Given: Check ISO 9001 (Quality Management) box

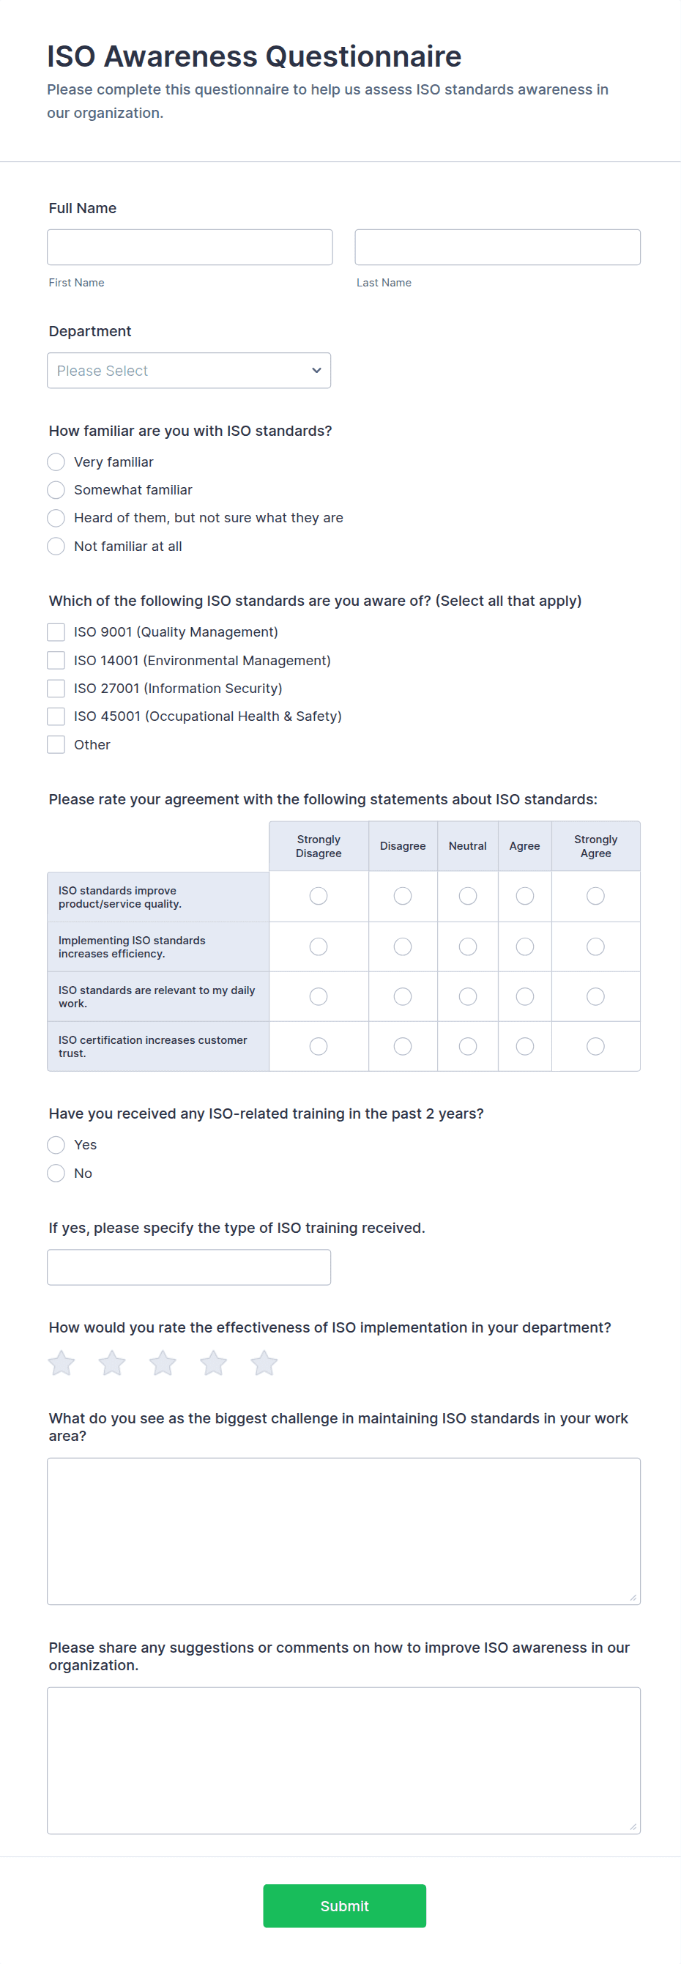Looking at the screenshot, I should tap(56, 632).
